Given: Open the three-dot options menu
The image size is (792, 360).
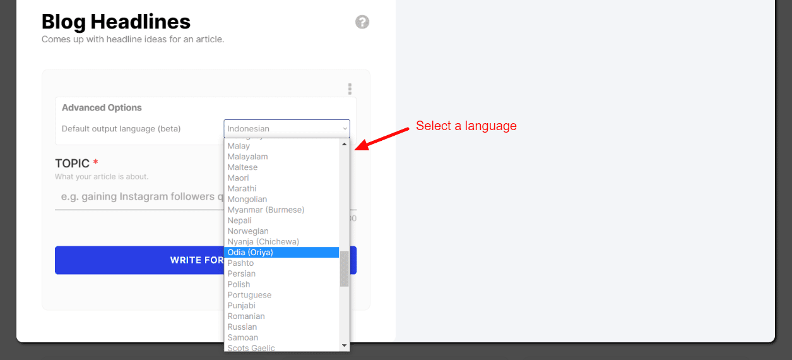Looking at the screenshot, I should pos(350,89).
